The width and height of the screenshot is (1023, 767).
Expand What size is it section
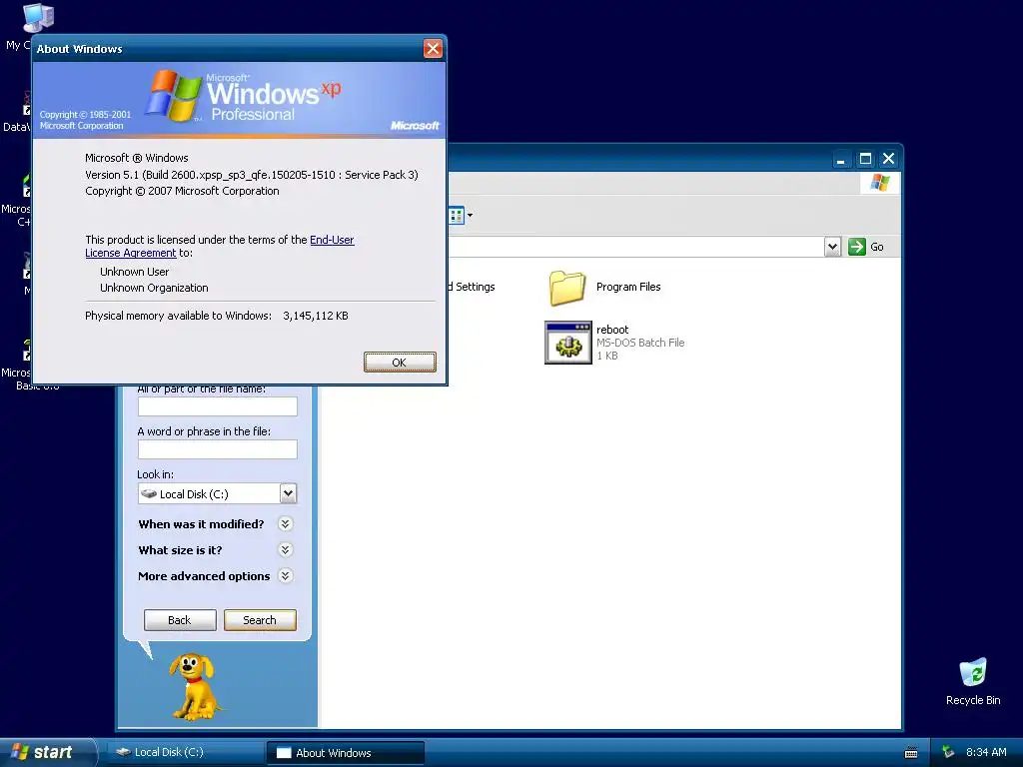coord(285,550)
